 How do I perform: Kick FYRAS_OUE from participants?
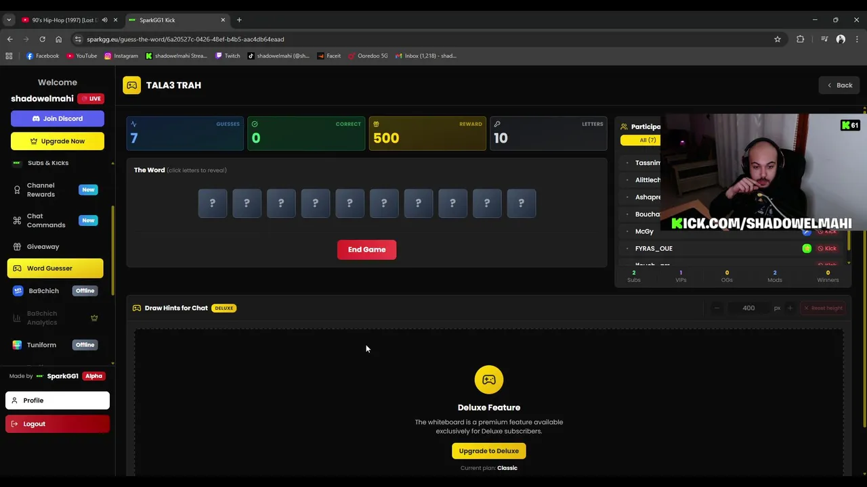(827, 248)
